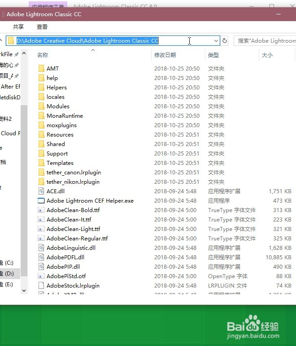Click the 'LRPLUGIN 文件' type cell
Image resolution: width=296 pixels, height=346 pixels.
227,285
